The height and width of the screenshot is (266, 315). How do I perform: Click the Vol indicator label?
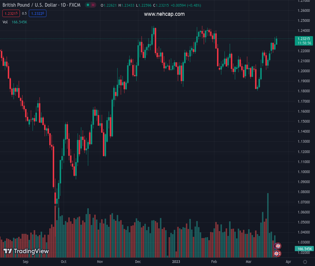[x=5, y=22]
